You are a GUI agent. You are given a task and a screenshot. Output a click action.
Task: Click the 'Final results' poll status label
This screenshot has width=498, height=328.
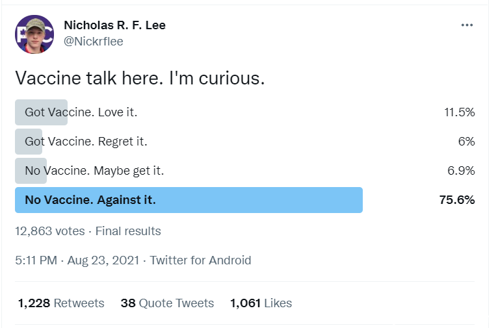pyautogui.click(x=128, y=231)
